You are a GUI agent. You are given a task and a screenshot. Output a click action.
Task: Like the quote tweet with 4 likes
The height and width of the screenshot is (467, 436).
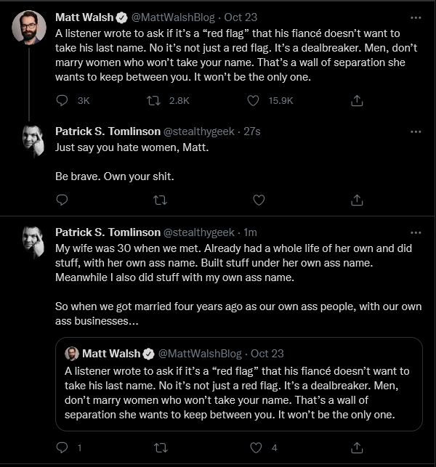tap(256, 447)
